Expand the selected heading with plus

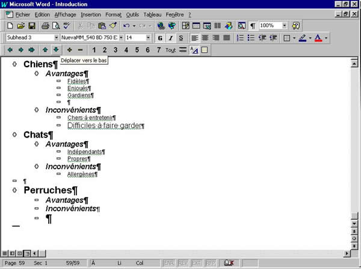[x=69, y=50]
